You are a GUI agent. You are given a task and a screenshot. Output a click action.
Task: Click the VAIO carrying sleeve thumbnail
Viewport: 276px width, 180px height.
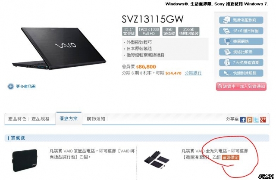click(x=25, y=160)
